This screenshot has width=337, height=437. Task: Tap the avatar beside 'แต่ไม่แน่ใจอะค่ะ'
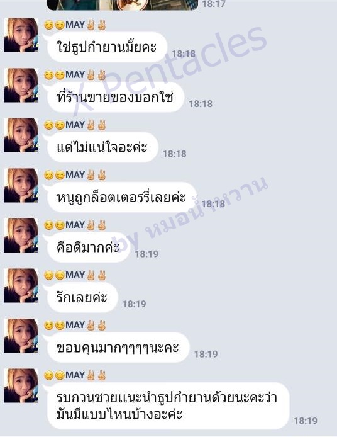click(21, 135)
